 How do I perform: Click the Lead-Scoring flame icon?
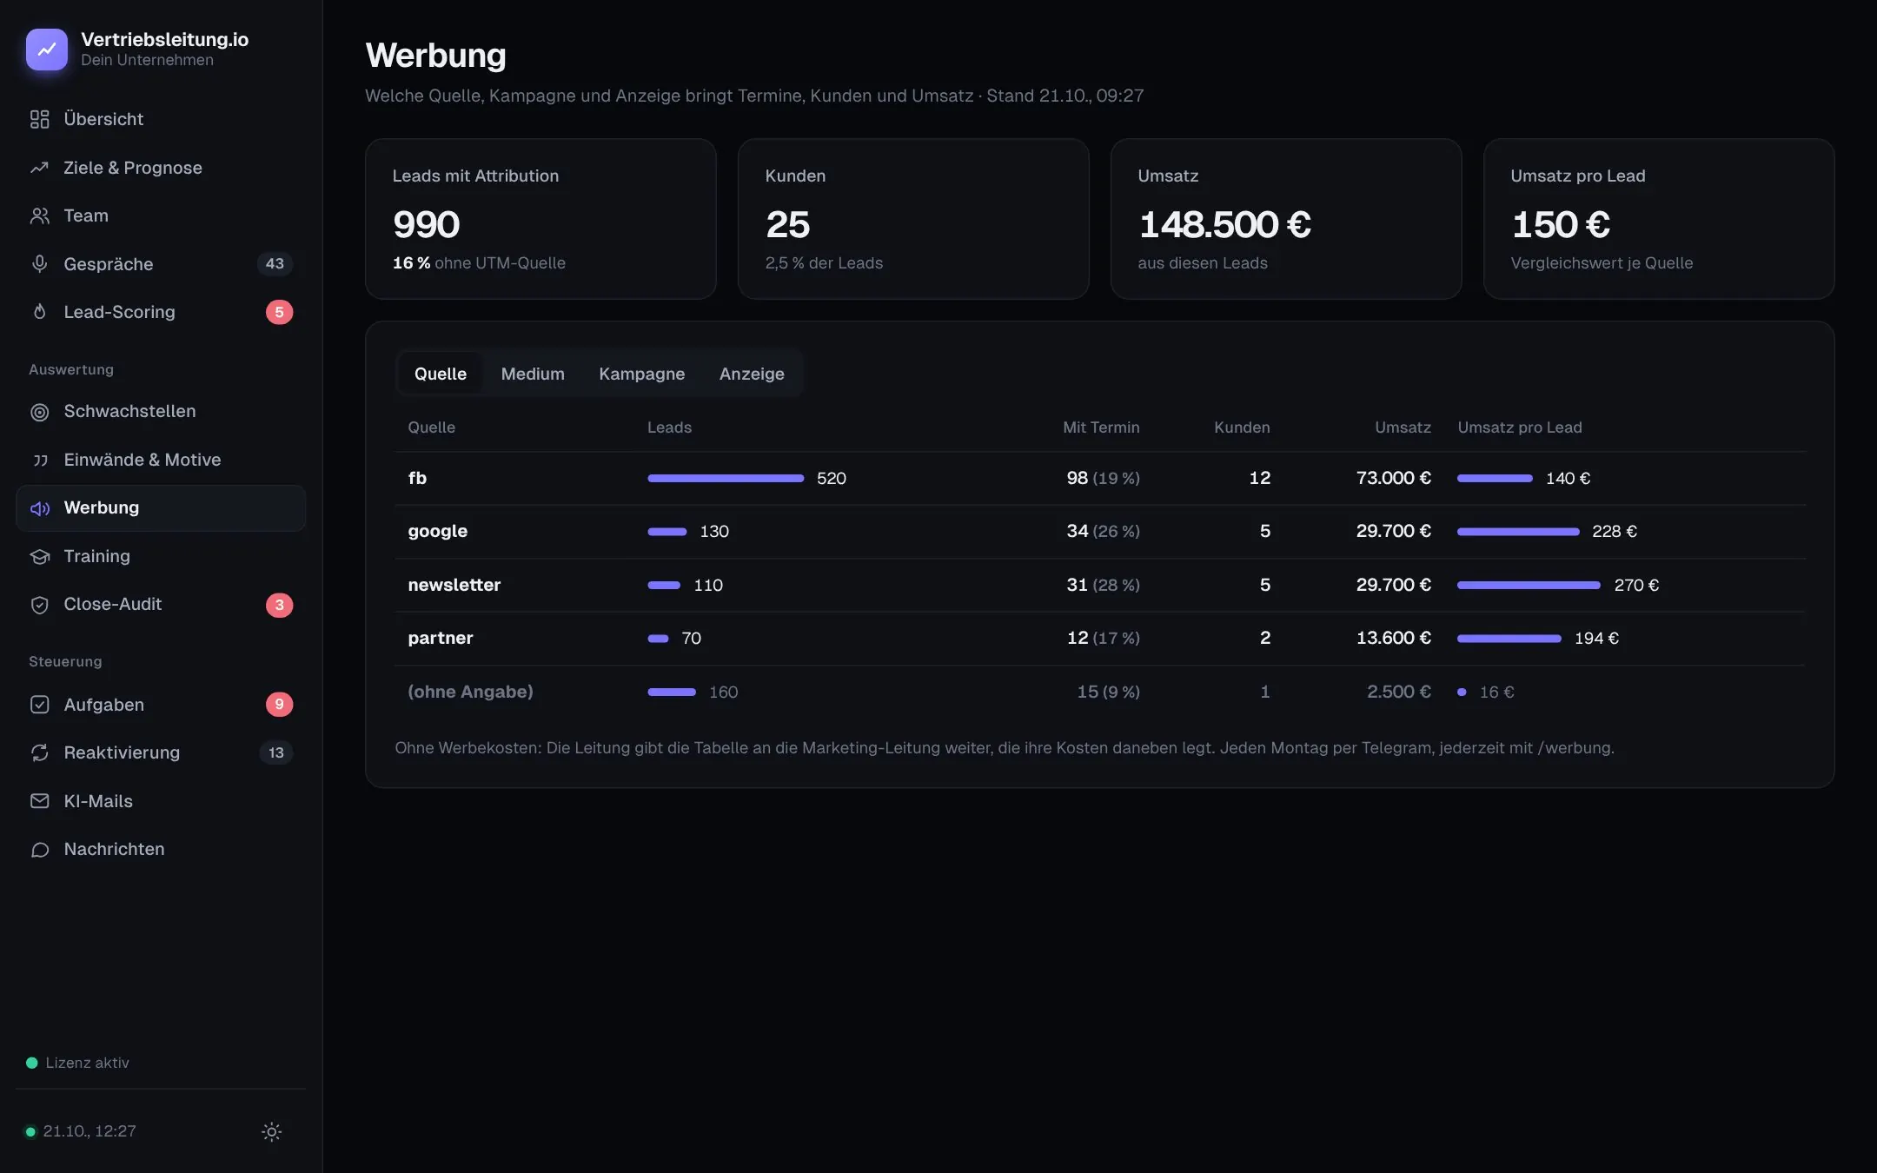pos(40,312)
